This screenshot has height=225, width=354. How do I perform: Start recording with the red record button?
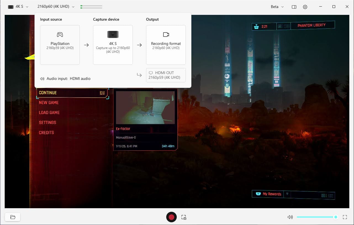[171, 217]
